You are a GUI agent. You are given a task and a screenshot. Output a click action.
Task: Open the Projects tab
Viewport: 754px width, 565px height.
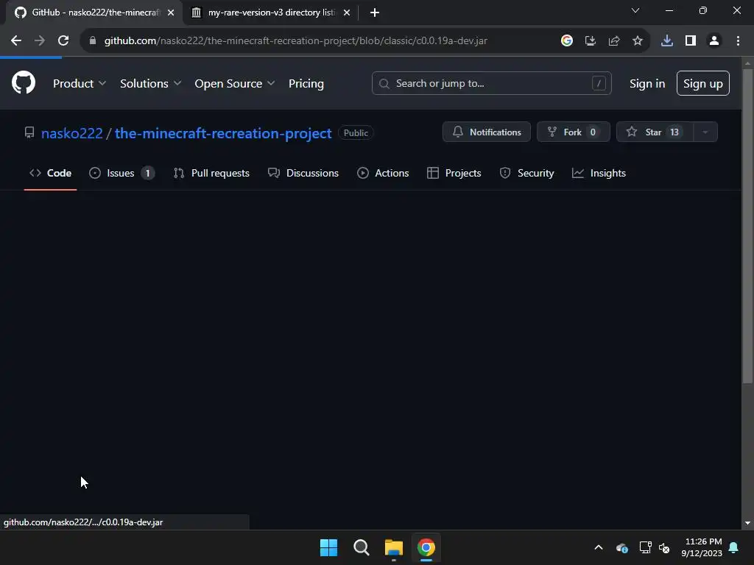[x=454, y=173]
